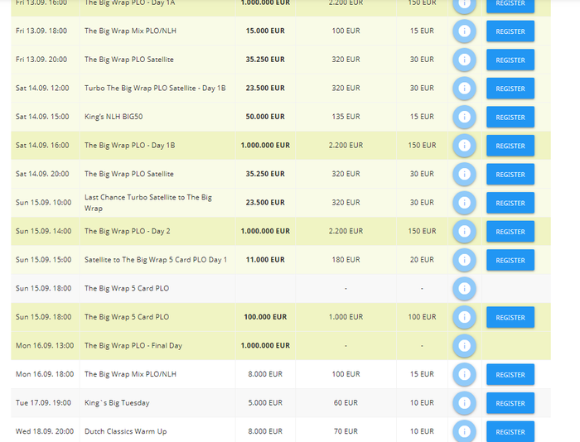Image resolution: width=580 pixels, height=442 pixels.
Task: Open info for 100.000 EUR Big Wrap 5 Card PLO
Action: [464, 317]
